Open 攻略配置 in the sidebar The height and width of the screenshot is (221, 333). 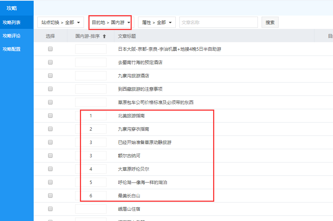11,49
